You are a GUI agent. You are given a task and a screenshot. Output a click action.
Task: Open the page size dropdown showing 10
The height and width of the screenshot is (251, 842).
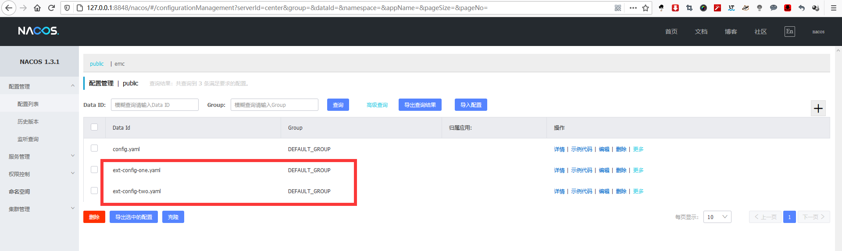[717, 217]
